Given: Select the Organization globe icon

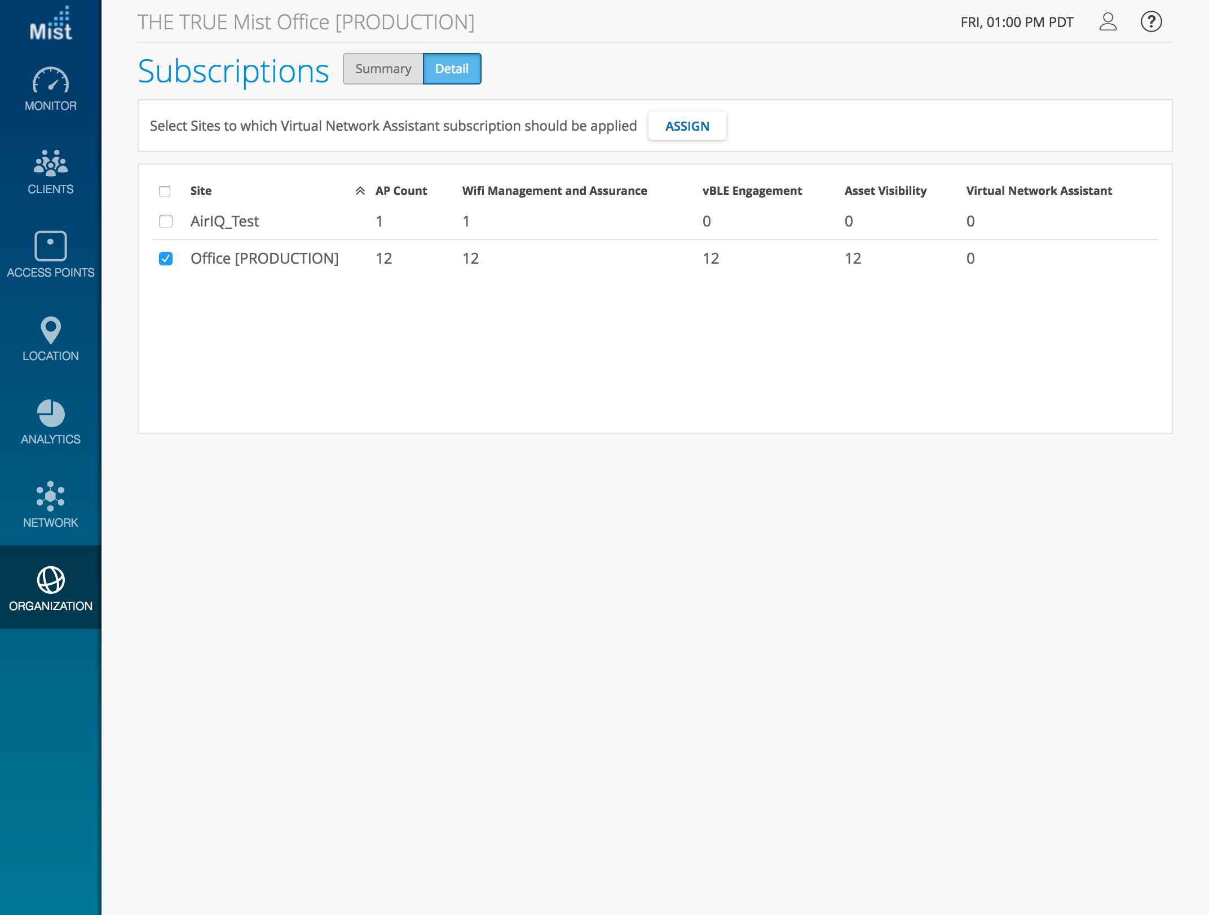Looking at the screenshot, I should click(51, 588).
